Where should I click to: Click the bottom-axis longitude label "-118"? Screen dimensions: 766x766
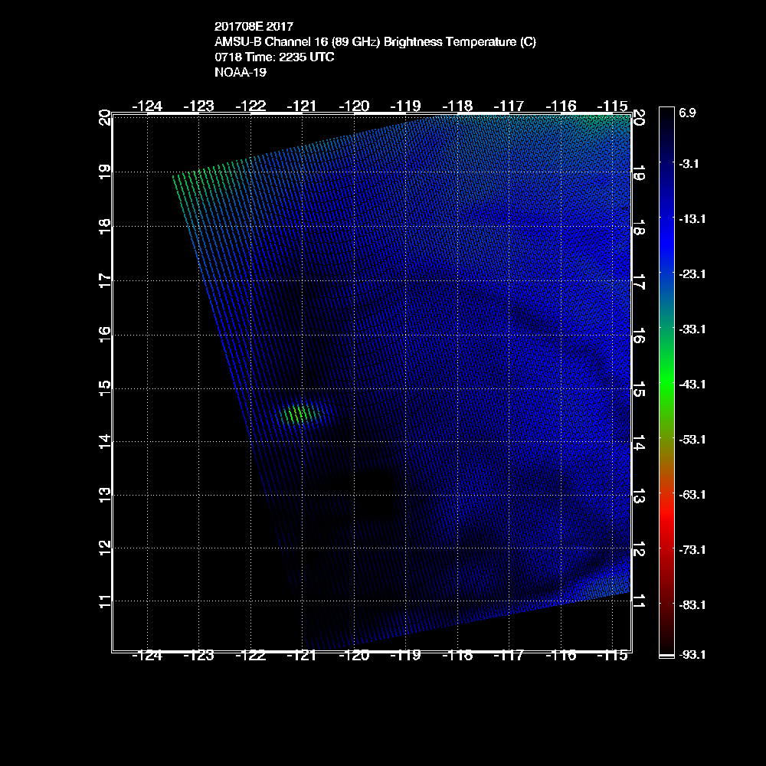pyautogui.click(x=457, y=656)
